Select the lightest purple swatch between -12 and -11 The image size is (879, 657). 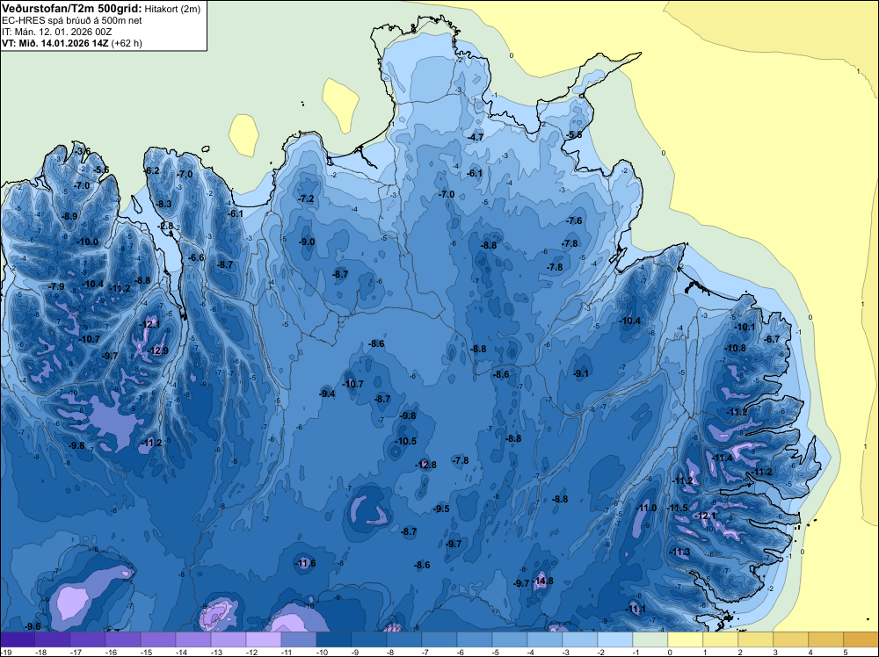[264, 639]
